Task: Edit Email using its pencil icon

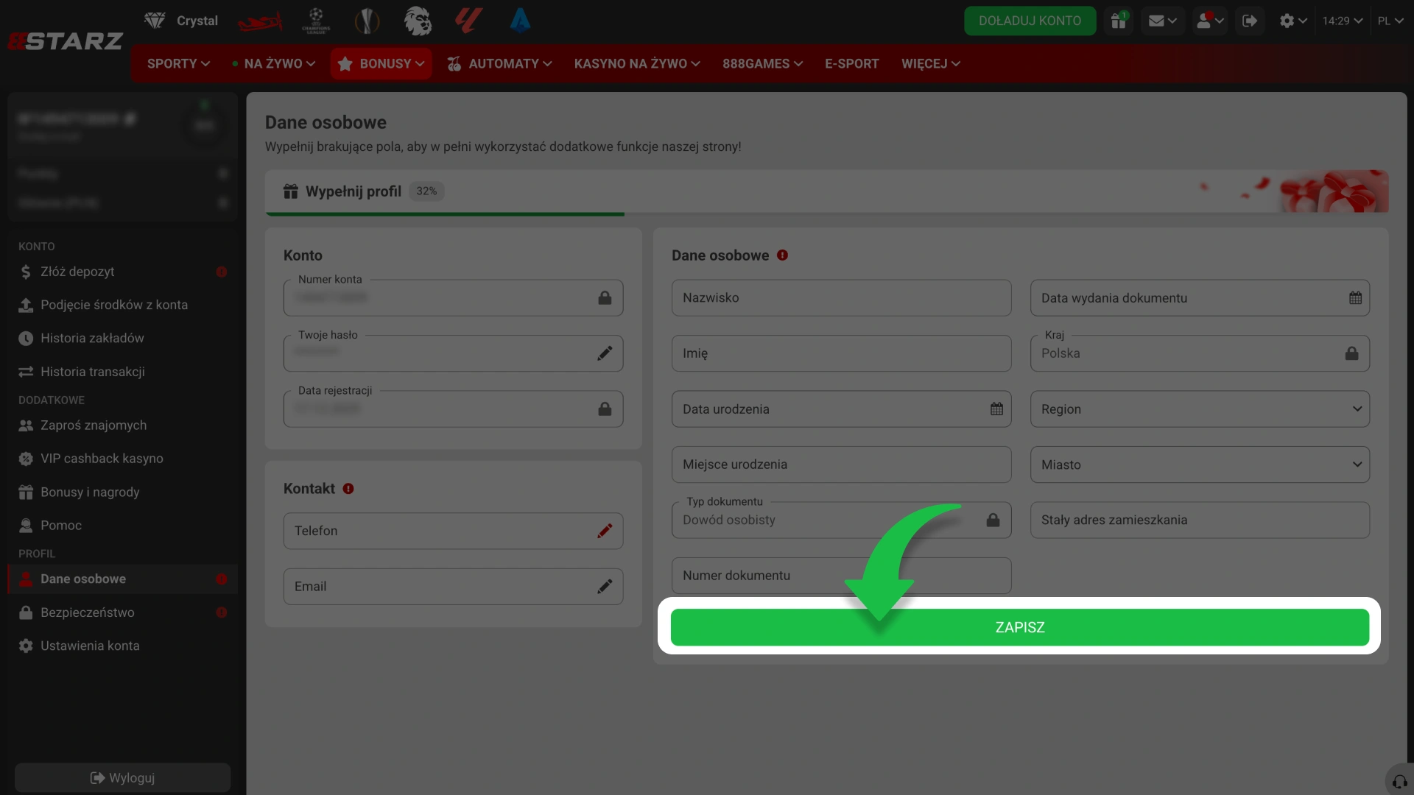Action: pyautogui.click(x=605, y=587)
